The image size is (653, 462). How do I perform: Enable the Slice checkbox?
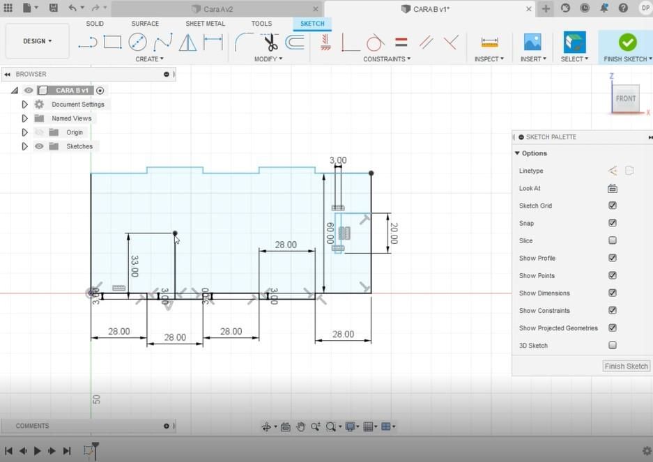(612, 240)
